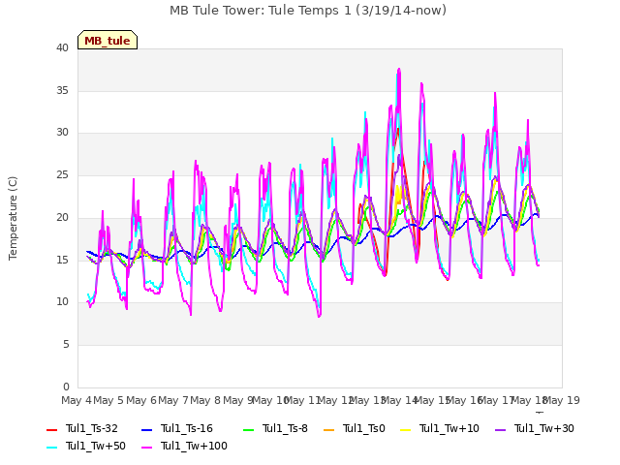This screenshot has width=620, height=465.
Task: Click the MB_tule label box
Action: pos(108,40)
